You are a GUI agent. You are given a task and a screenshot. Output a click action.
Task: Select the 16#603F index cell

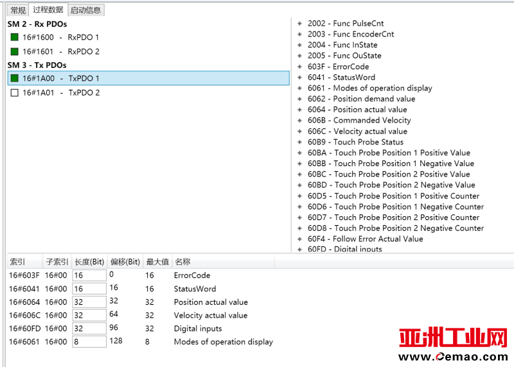pyautogui.click(x=24, y=275)
